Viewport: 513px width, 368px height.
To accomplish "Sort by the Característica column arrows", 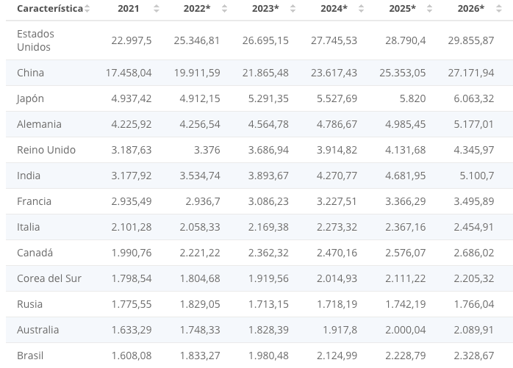I will pyautogui.click(x=87, y=9).
